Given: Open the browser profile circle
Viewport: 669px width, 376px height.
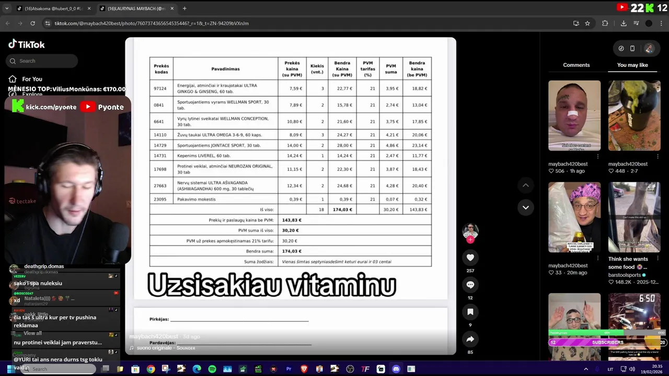Looking at the screenshot, I should click(x=649, y=23).
